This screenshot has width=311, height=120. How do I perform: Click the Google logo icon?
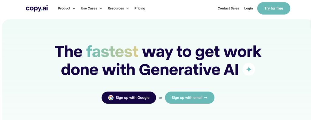point(111,98)
